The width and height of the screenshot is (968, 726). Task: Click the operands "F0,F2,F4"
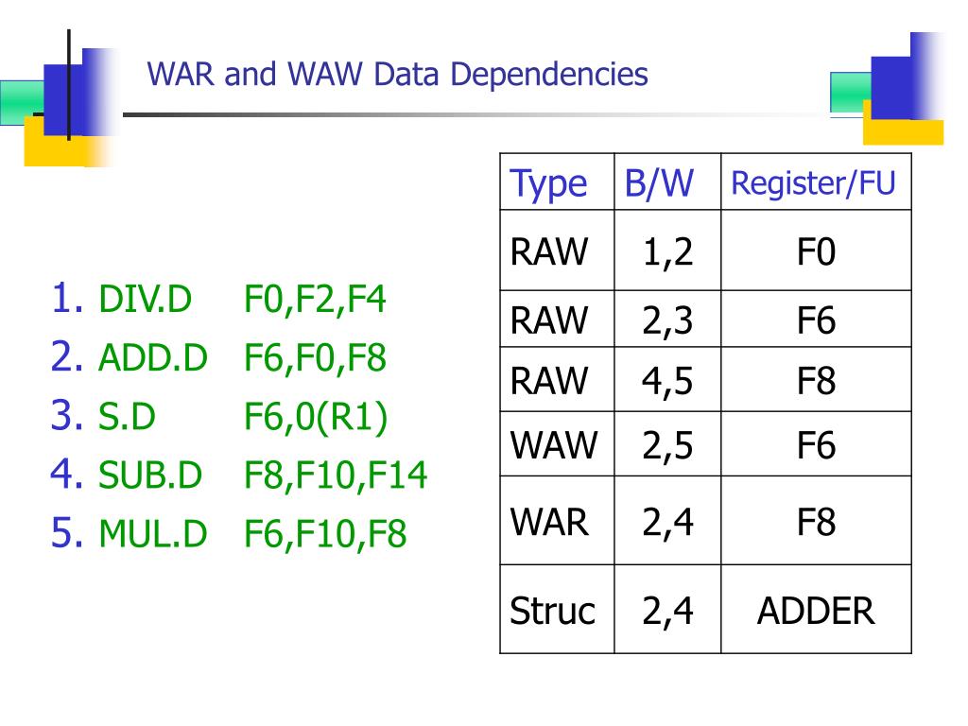(315, 300)
